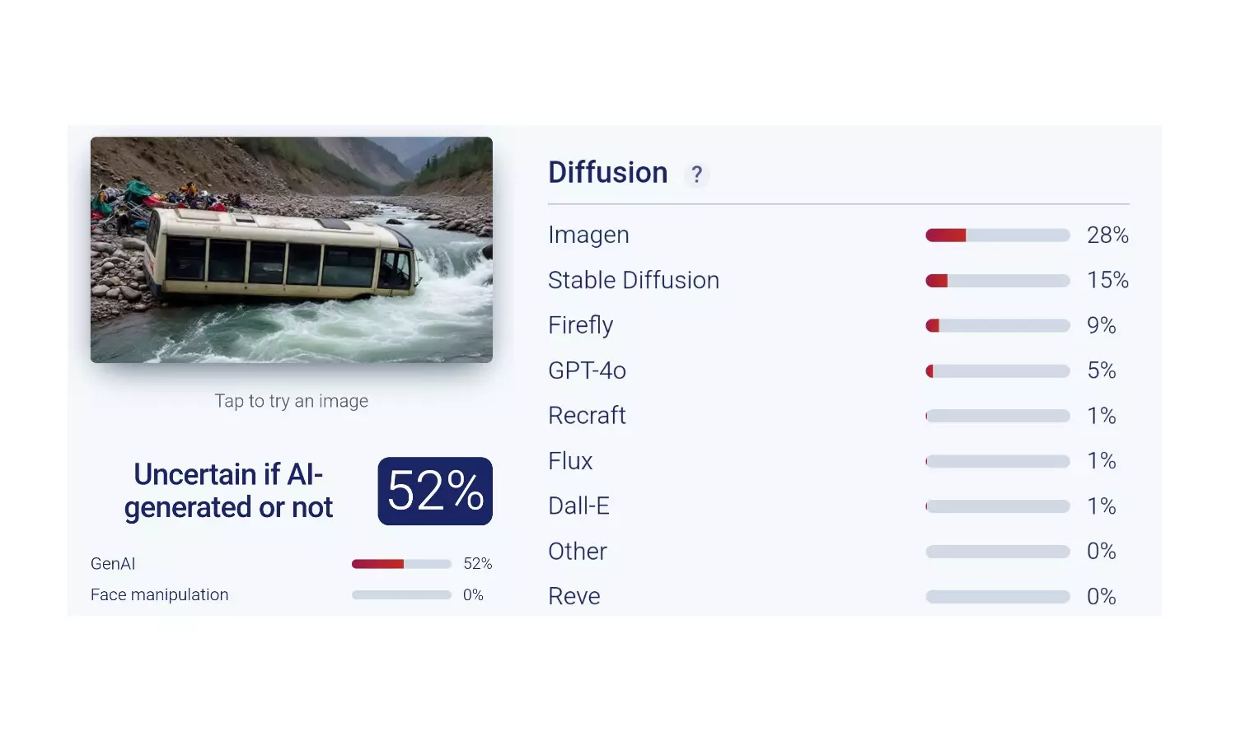The image size is (1236, 741).
Task: Select the Dall-E row label
Action: point(578,506)
